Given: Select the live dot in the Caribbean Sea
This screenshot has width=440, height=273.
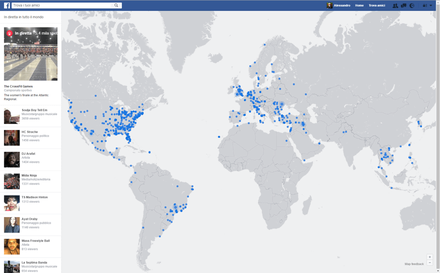Looking at the screenshot, I should (x=149, y=152).
